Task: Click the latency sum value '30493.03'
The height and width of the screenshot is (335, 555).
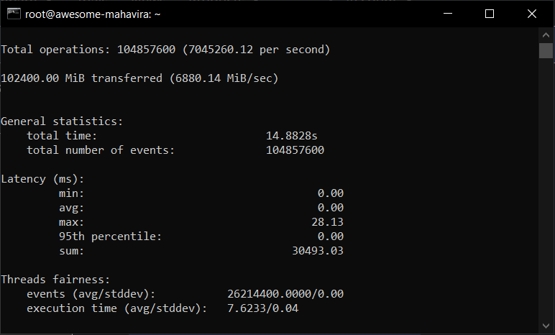Action: tap(318, 251)
